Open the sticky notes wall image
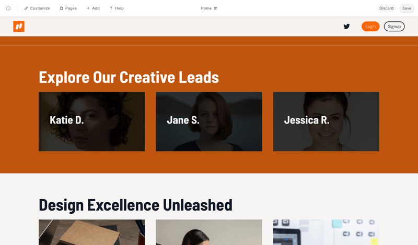This screenshot has width=418, height=245. (x=326, y=232)
